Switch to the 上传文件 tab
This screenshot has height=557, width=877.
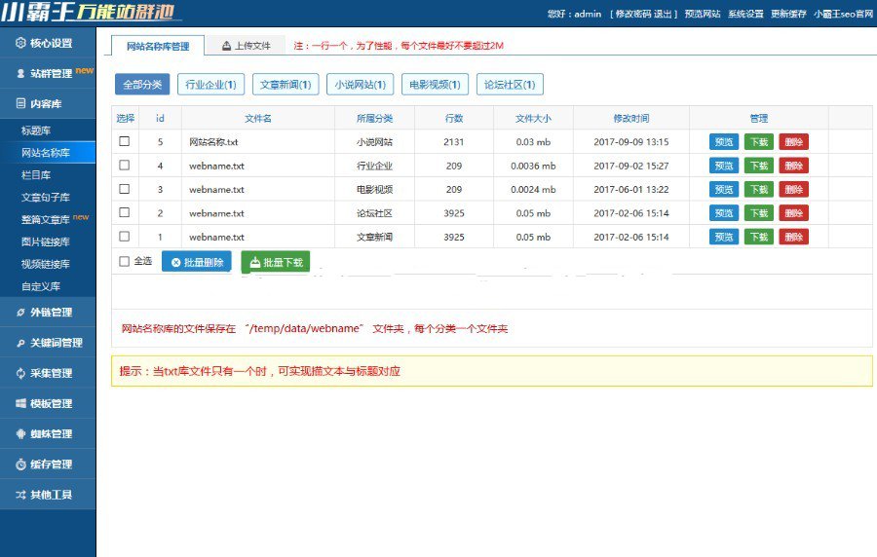(246, 46)
